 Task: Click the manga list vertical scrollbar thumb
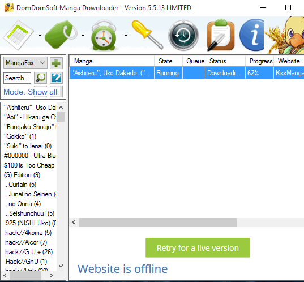point(61,117)
